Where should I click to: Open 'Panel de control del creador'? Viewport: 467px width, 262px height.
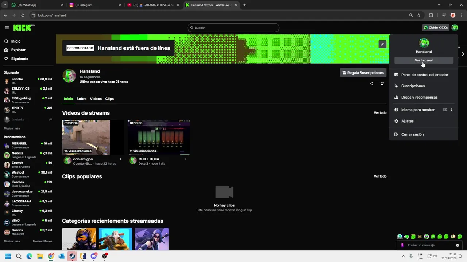(x=424, y=75)
